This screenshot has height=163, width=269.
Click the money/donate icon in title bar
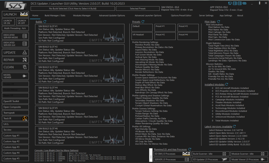pyautogui.click(x=245, y=3)
